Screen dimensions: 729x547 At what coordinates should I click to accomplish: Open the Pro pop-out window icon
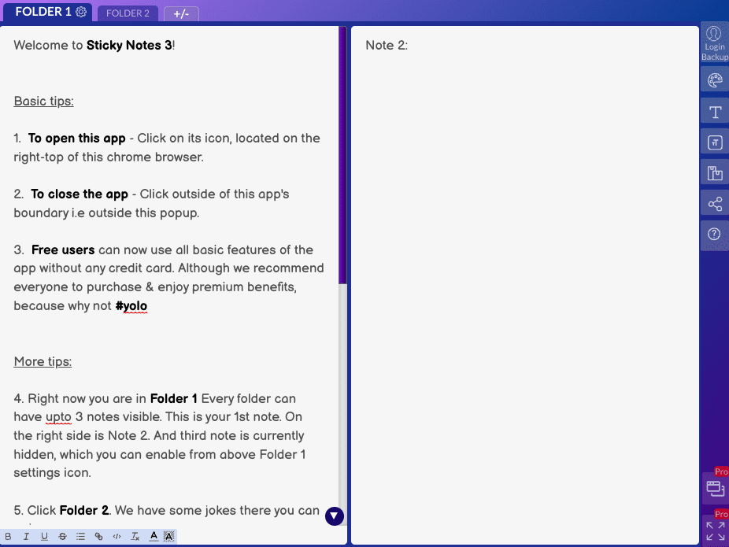[x=715, y=488]
